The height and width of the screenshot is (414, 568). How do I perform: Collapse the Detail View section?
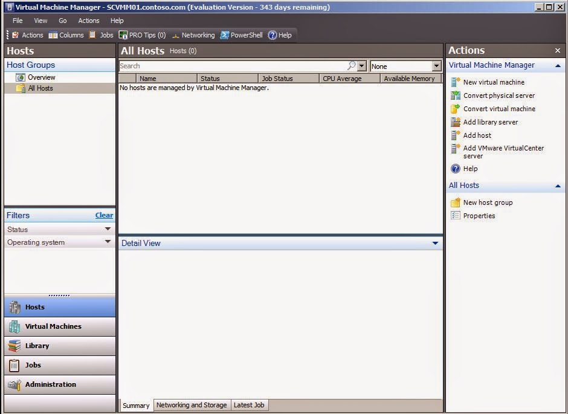point(436,243)
